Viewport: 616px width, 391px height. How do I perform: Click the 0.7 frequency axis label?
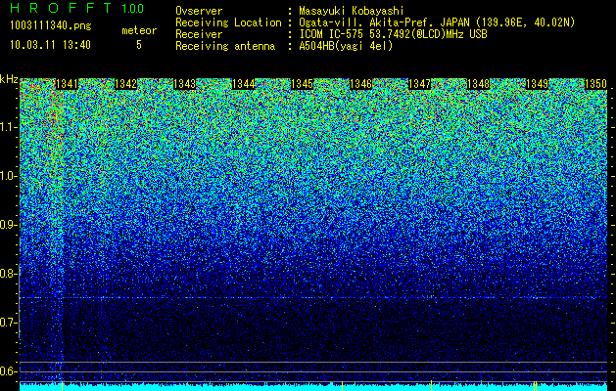tap(9, 323)
